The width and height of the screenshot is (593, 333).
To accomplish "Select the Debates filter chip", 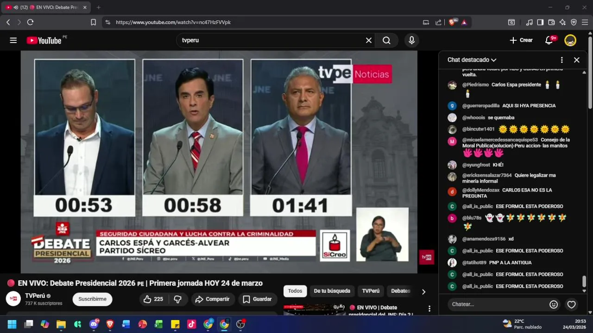I will tap(401, 291).
